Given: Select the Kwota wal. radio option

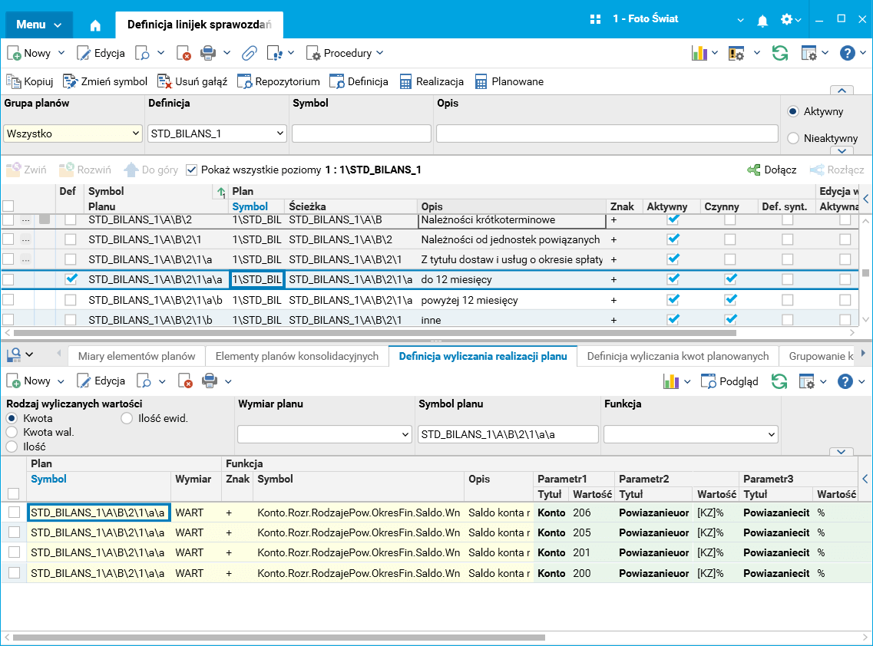Looking at the screenshot, I should 12,432.
